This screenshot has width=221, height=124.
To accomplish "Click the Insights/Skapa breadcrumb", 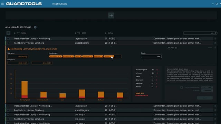I will tap(60, 4).
